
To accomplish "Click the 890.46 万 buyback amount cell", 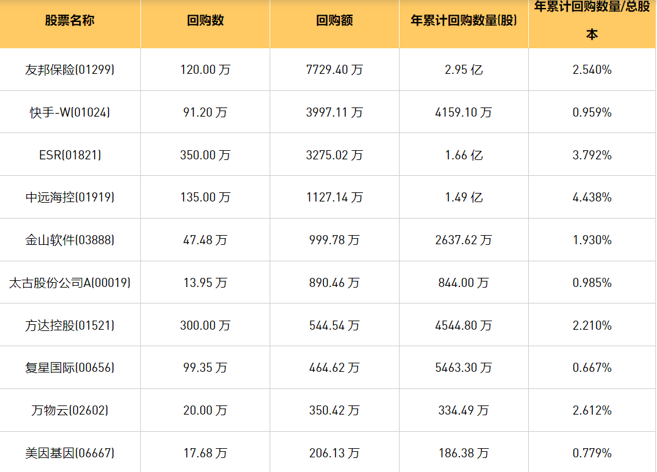I will pyautogui.click(x=334, y=283).
